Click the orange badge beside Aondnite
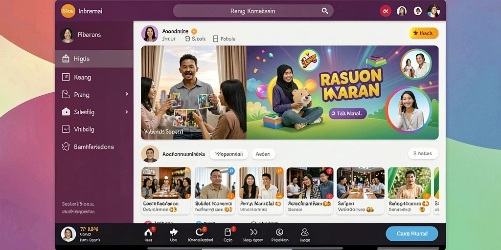This screenshot has height=250, width=501. [x=194, y=31]
